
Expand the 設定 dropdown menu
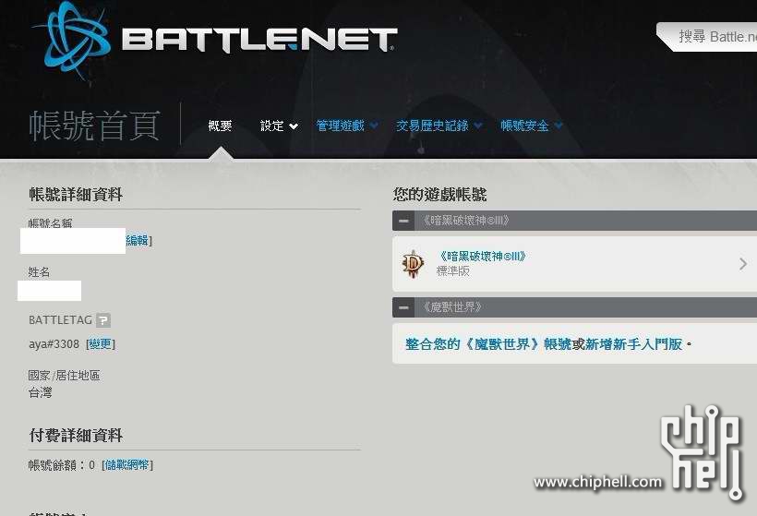pos(279,126)
